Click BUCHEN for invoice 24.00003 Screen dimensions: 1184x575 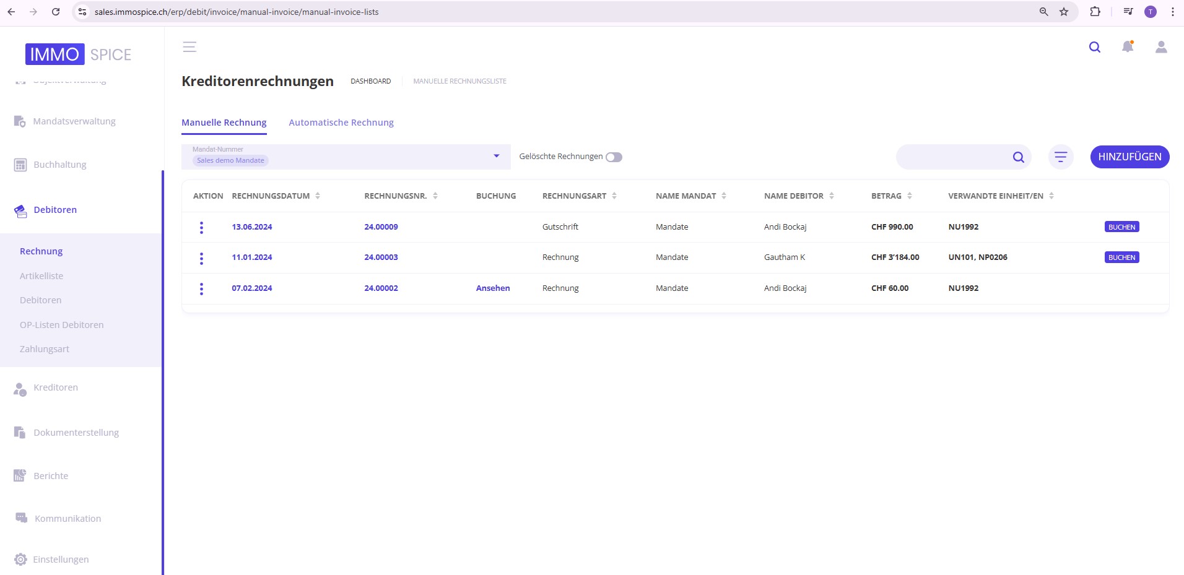click(1121, 257)
